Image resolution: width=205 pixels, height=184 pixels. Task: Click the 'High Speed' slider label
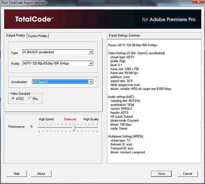pyautogui.click(x=46, y=119)
